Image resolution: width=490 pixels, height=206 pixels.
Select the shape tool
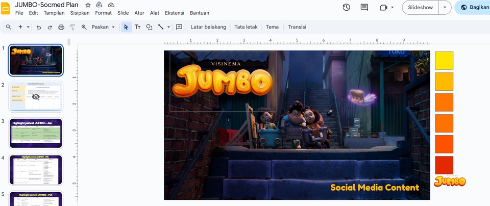point(149,27)
